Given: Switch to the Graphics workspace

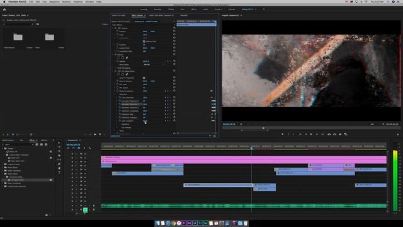Looking at the screenshot, I should (218, 9).
